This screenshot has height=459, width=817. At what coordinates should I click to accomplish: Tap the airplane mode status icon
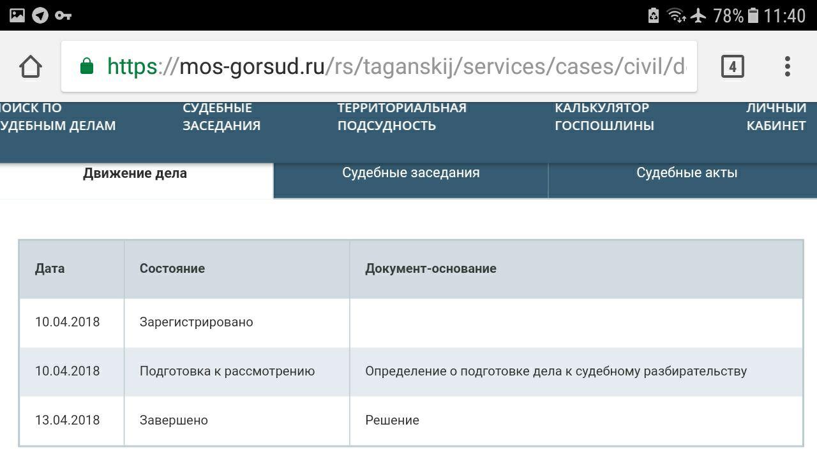tap(698, 15)
